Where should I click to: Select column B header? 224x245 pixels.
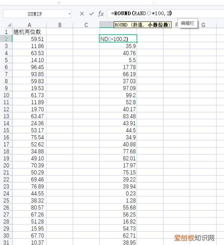pyautogui.click(x=60, y=25)
